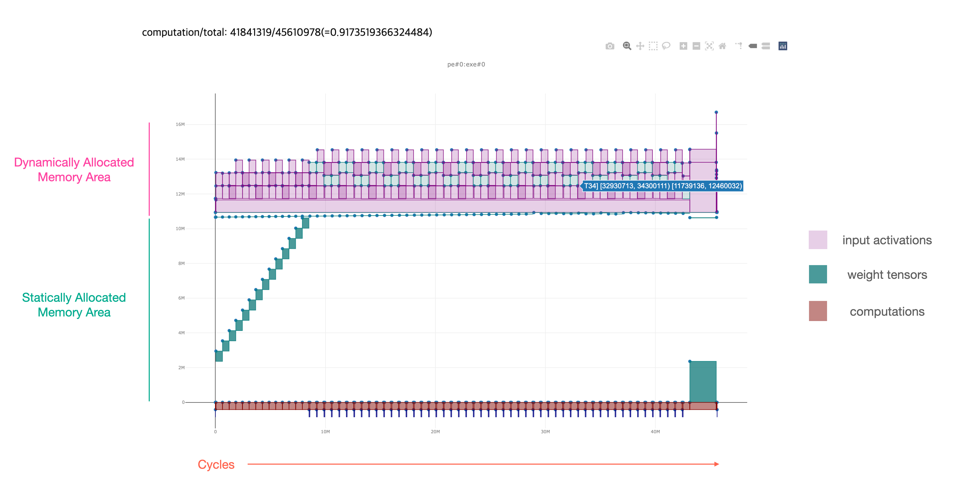Select the Zoom tool in modebar
This screenshot has width=959, height=487.
click(x=627, y=46)
